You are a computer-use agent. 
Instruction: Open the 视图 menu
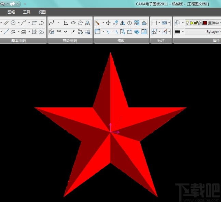[42, 12]
